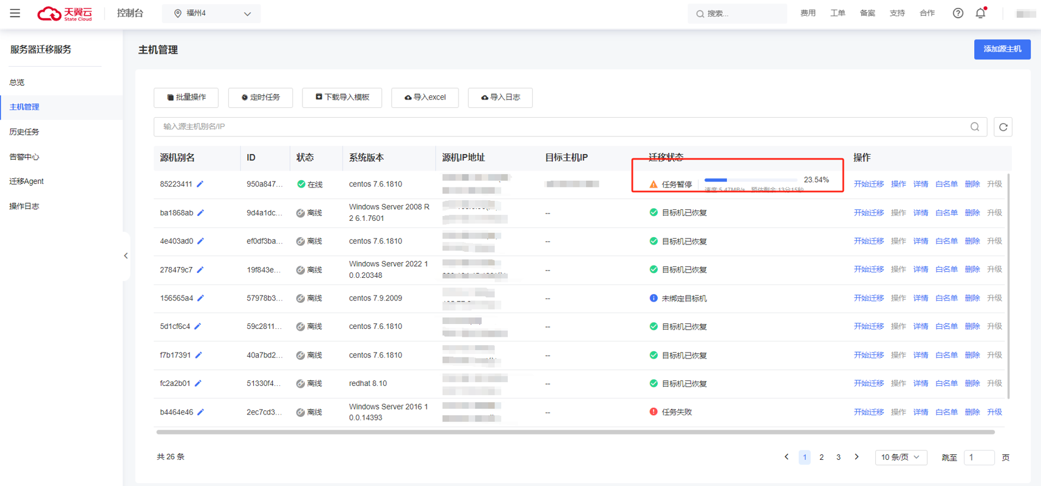
Task: Open the 10 条/页 page size dropdown
Action: (x=901, y=457)
